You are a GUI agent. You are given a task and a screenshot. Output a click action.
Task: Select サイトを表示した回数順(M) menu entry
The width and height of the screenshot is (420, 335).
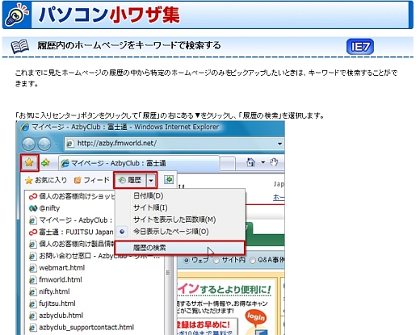coord(180,220)
